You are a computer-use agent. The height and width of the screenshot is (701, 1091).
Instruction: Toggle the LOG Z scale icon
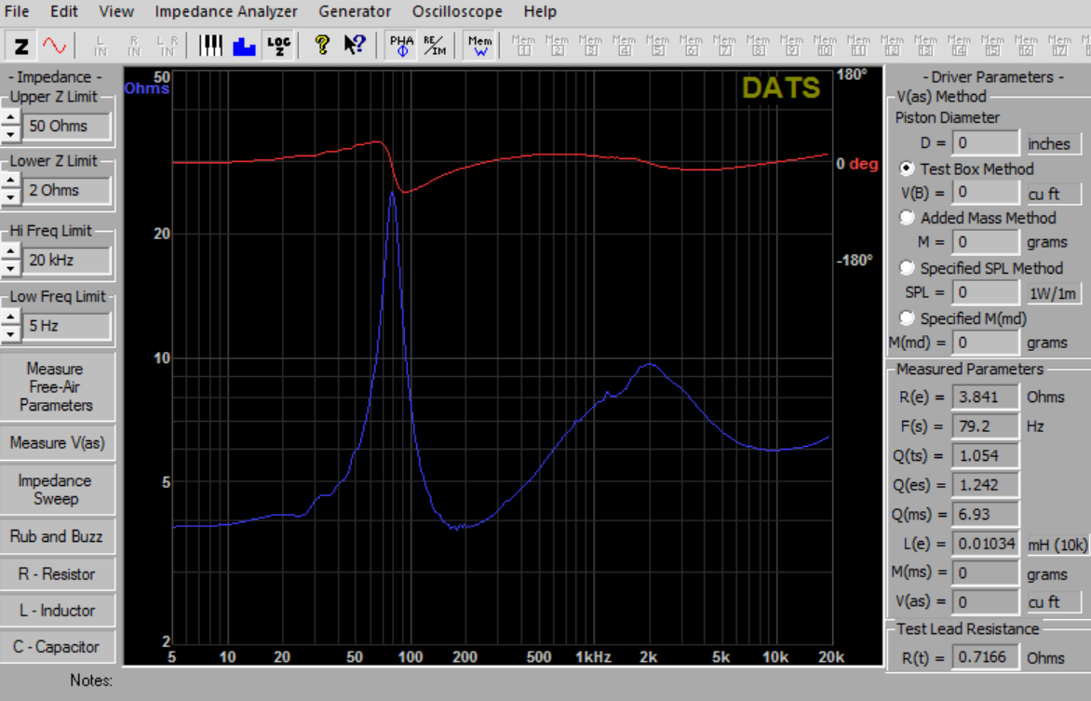pyautogui.click(x=277, y=46)
